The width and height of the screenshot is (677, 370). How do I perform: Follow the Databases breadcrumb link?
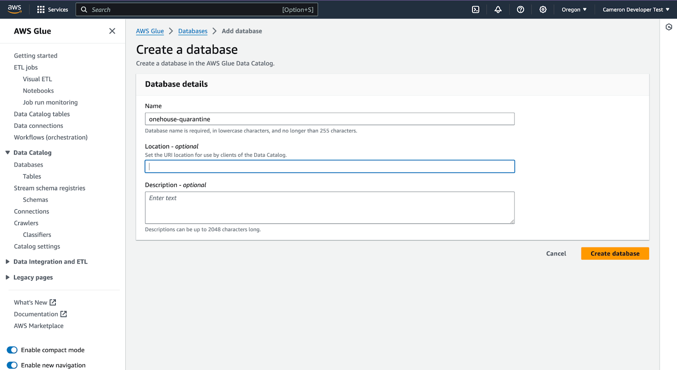(x=193, y=31)
